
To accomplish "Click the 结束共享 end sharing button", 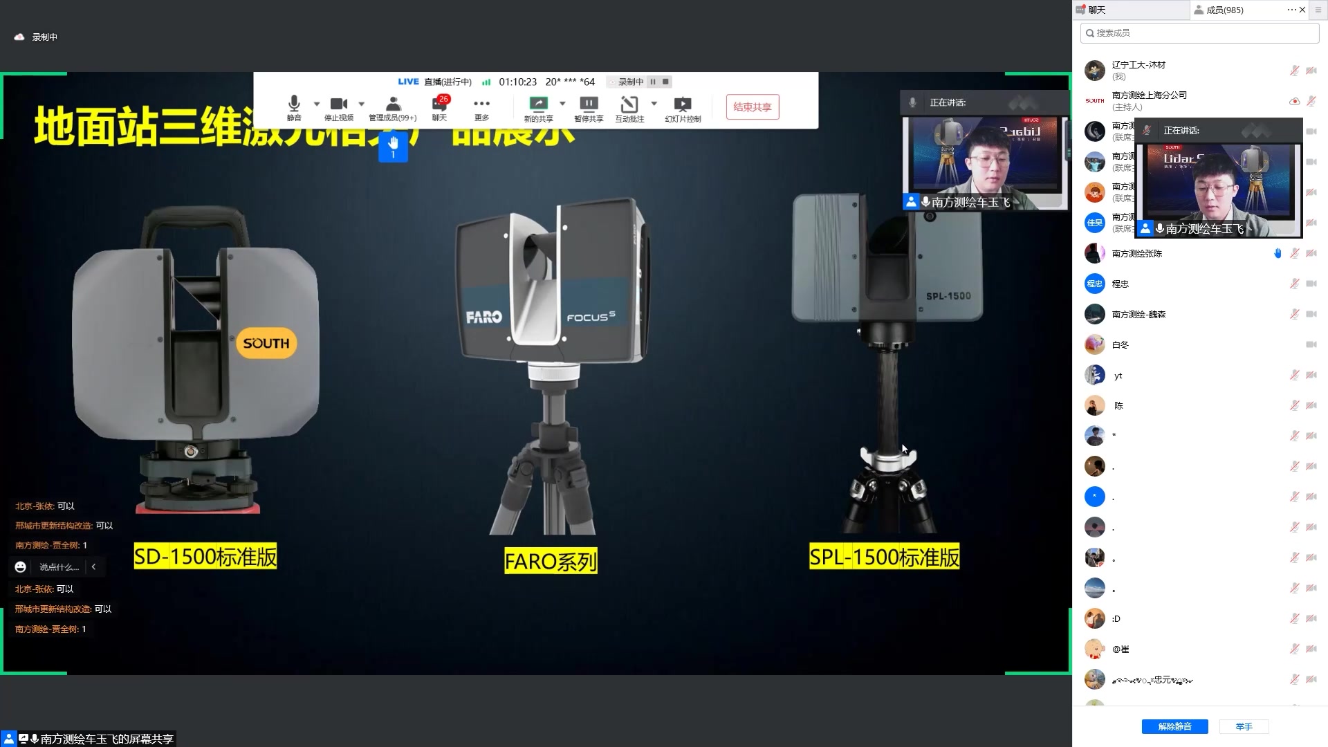I will [753, 107].
